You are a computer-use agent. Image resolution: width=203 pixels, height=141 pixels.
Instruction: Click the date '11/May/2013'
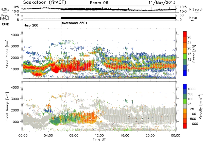(162, 3)
